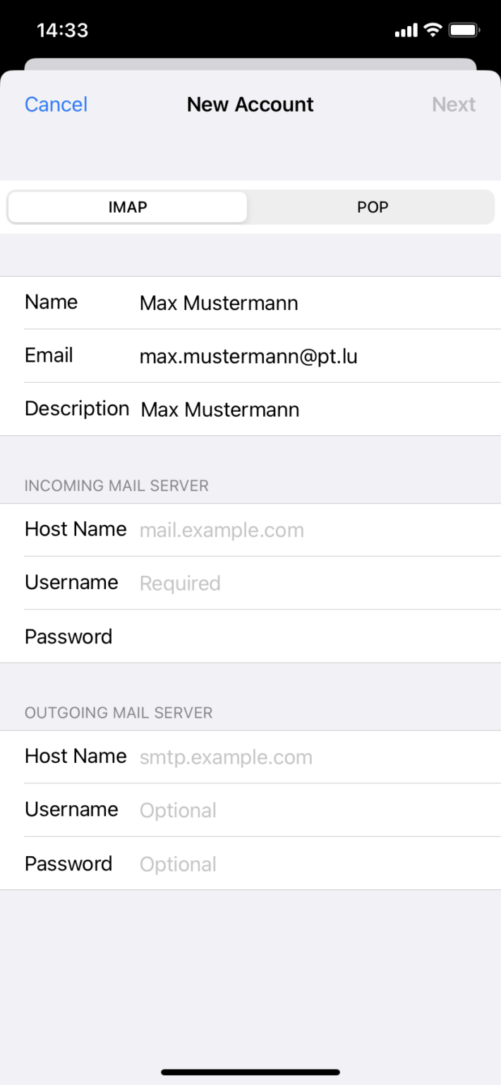Tap incoming Username field marked Required
Image resolution: width=501 pixels, height=1085 pixels.
click(250, 583)
